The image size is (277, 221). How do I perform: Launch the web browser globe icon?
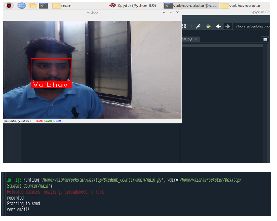(x=22, y=6)
